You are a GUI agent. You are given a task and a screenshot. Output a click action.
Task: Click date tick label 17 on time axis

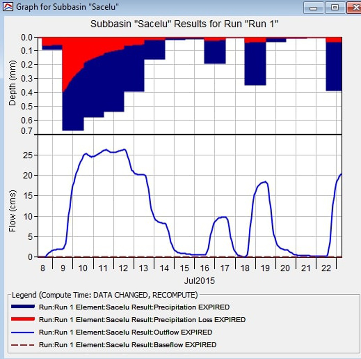[x=224, y=268]
